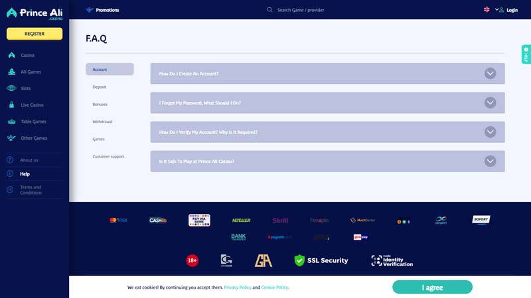Select the Slots icon in sidebar
This screenshot has height=298, width=531.
tap(11, 88)
